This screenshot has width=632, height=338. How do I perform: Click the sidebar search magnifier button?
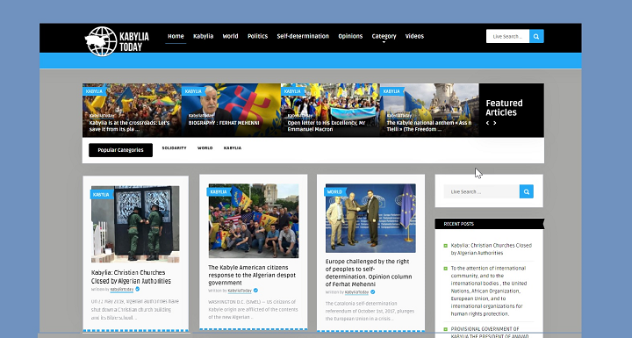pos(527,191)
